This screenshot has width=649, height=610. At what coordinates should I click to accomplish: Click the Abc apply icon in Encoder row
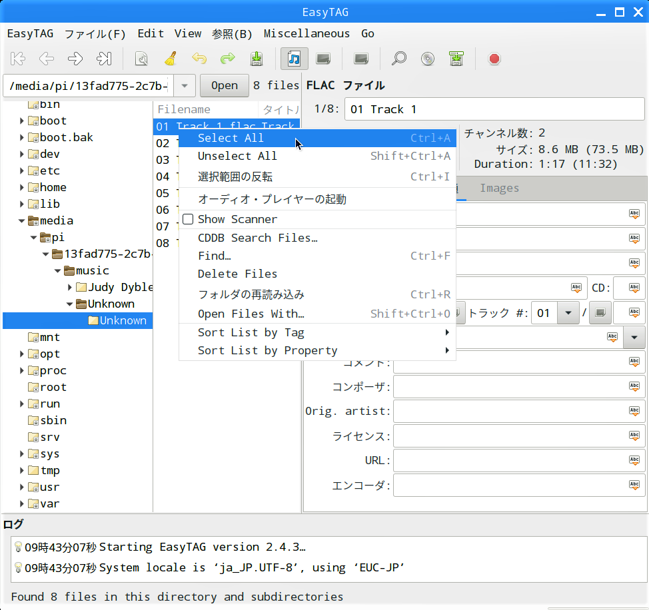[x=634, y=485]
